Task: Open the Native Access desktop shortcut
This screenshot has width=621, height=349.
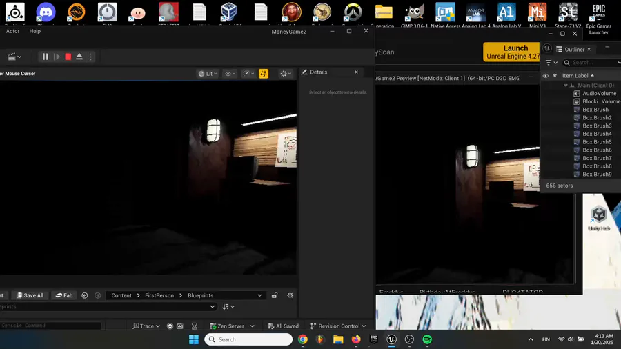Action: pyautogui.click(x=445, y=14)
